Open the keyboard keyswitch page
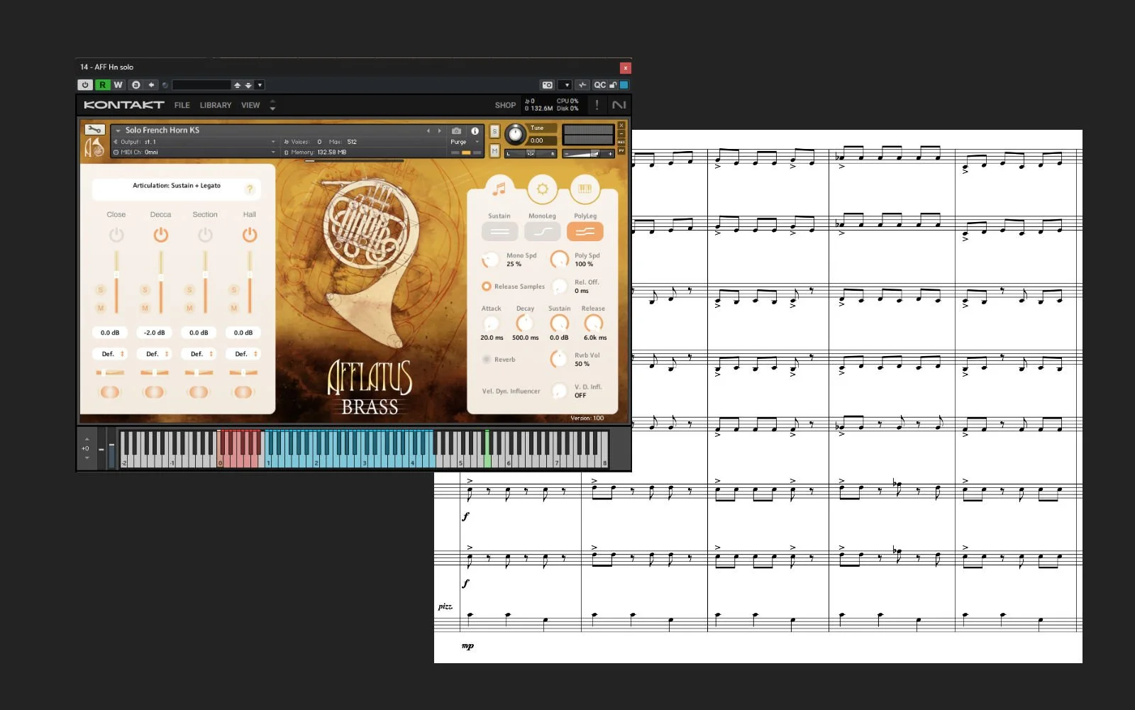 pyautogui.click(x=585, y=189)
